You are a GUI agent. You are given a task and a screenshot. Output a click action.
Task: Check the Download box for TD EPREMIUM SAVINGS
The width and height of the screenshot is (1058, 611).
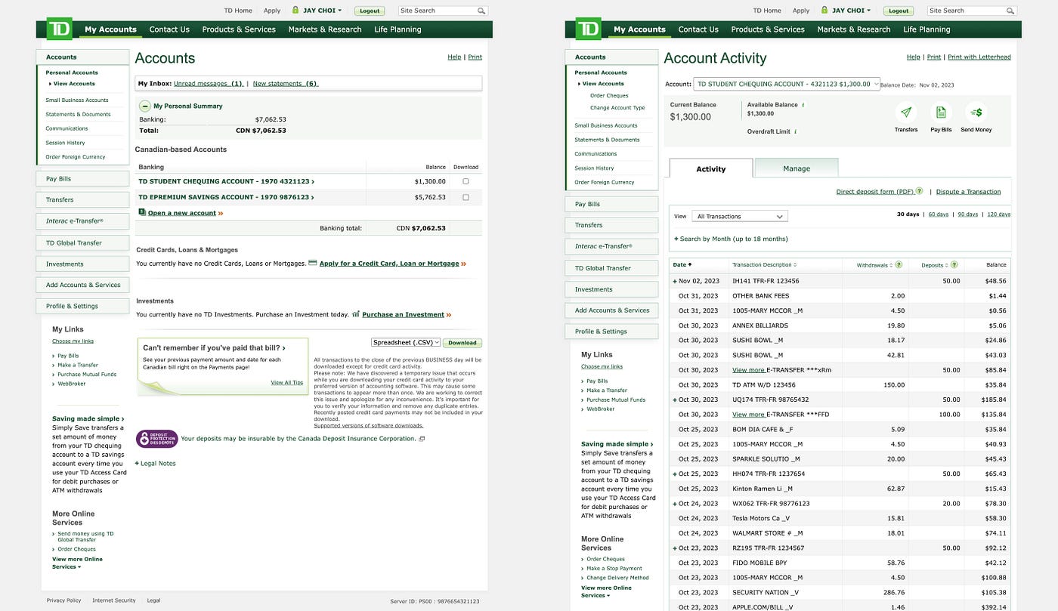pyautogui.click(x=466, y=196)
